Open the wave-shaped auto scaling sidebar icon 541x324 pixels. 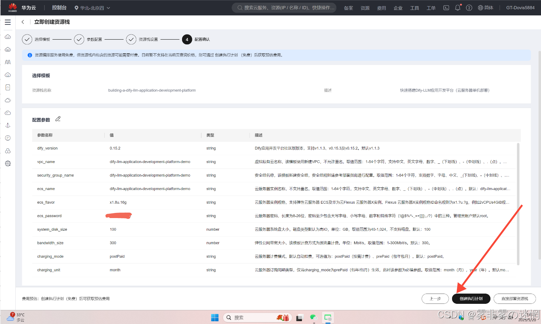pyautogui.click(x=8, y=62)
